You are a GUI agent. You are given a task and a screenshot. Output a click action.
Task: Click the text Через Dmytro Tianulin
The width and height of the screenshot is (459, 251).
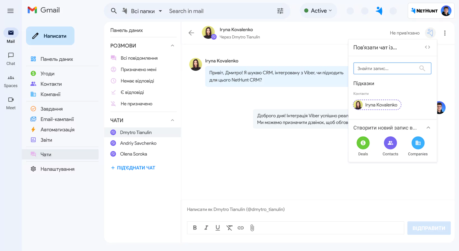pyautogui.click(x=240, y=37)
